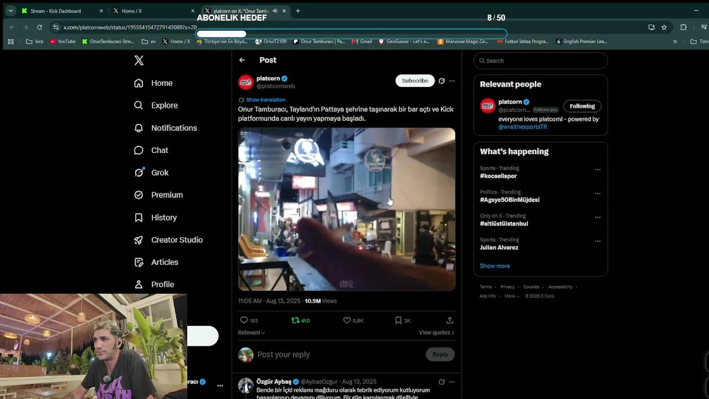Switch to the Home / X tab

point(153,11)
